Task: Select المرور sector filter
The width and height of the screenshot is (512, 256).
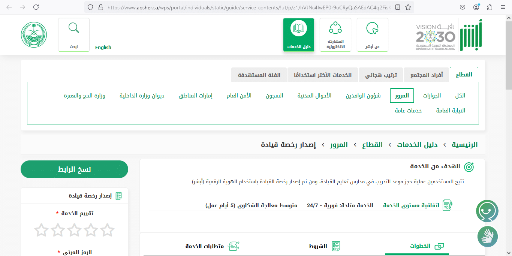Action: tap(402, 96)
